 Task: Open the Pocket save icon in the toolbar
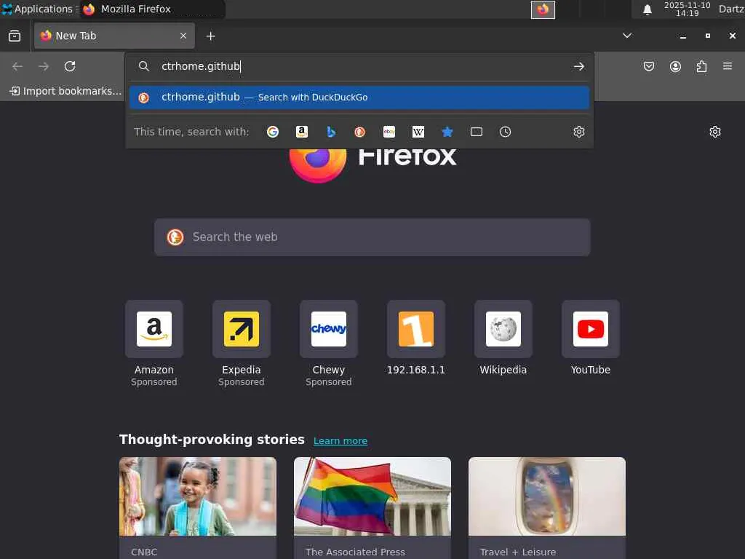[648, 66]
